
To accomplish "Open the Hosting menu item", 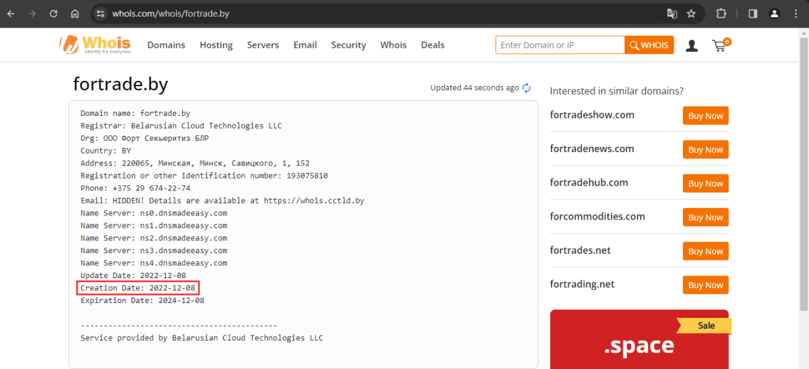I will [216, 45].
